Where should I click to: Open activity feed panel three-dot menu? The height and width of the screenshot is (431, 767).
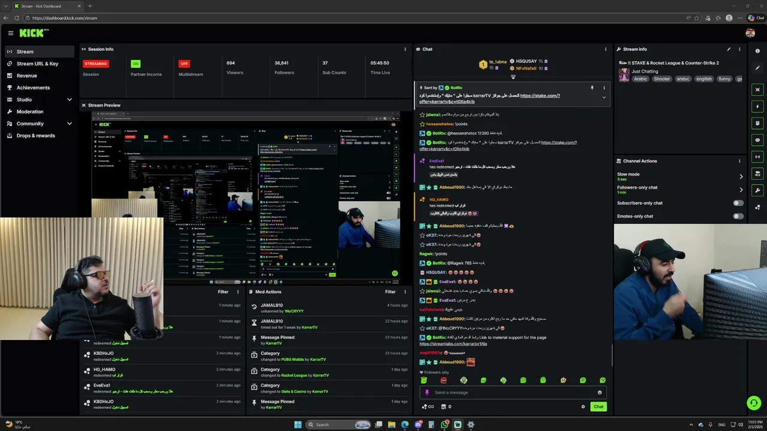pos(238,292)
